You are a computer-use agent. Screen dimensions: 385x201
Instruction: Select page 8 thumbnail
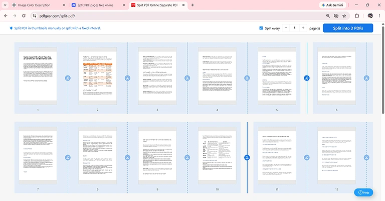tap(97, 155)
